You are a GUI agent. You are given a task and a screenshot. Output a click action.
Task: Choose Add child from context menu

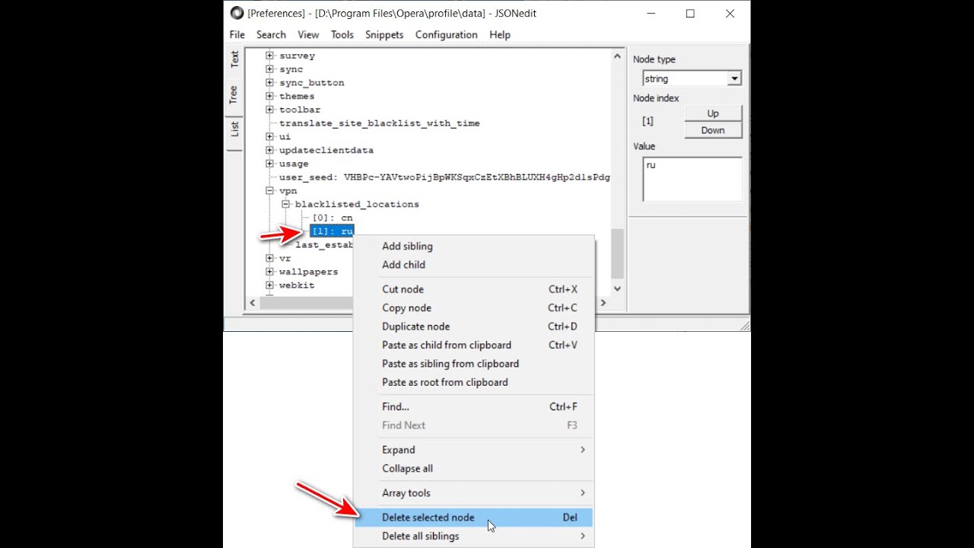coord(473,265)
